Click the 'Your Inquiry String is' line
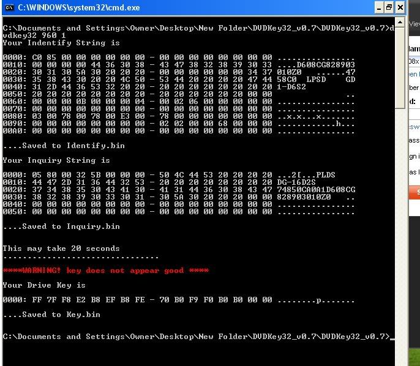The height and width of the screenshot is (366, 420). click(x=58, y=160)
